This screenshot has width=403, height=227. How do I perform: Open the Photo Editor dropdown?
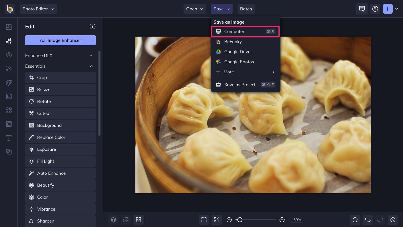click(x=38, y=9)
